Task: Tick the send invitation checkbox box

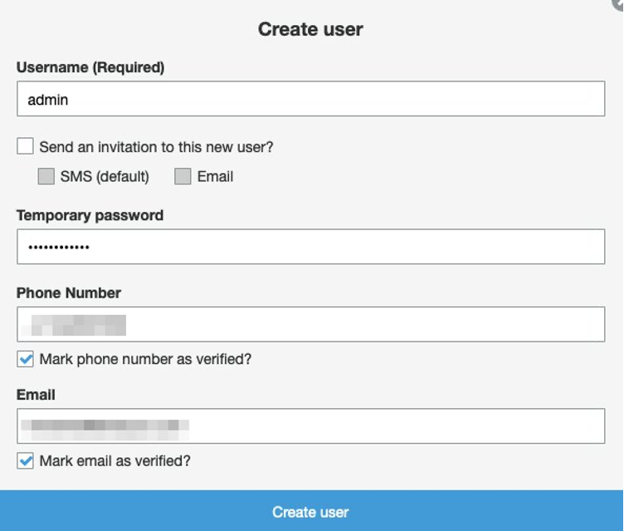Action: 25,147
